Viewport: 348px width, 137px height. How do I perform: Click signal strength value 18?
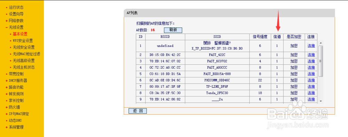[x=260, y=93]
